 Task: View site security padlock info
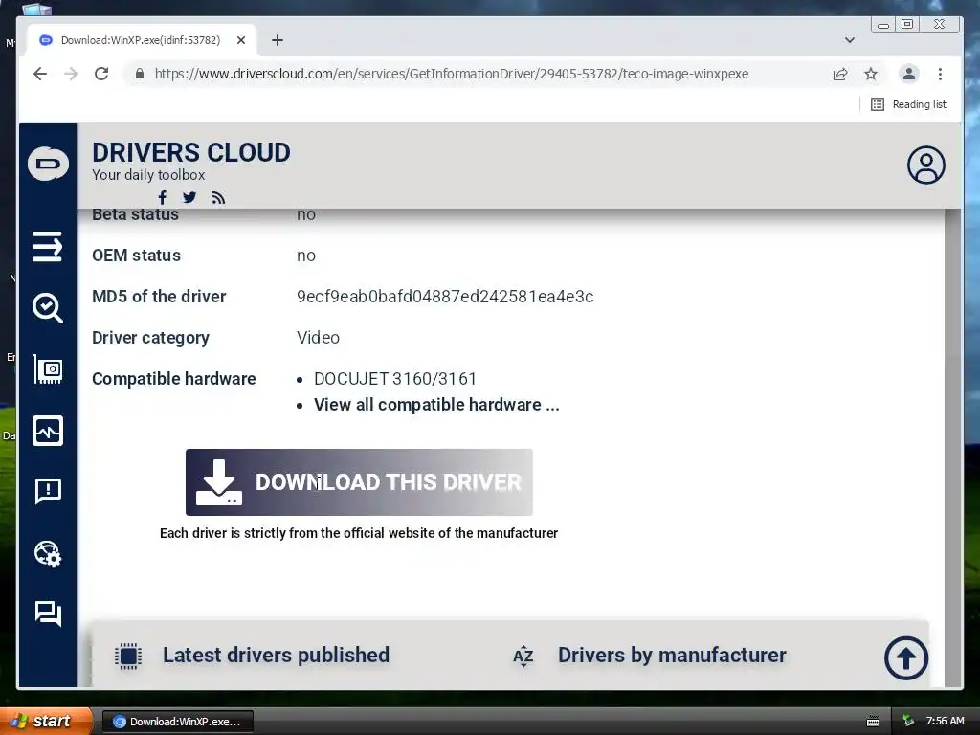pos(140,74)
